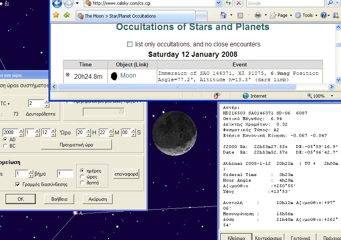Click the web page vertical scrollbar down arrow
This screenshot has height=240, width=341.
pyautogui.click(x=338, y=80)
